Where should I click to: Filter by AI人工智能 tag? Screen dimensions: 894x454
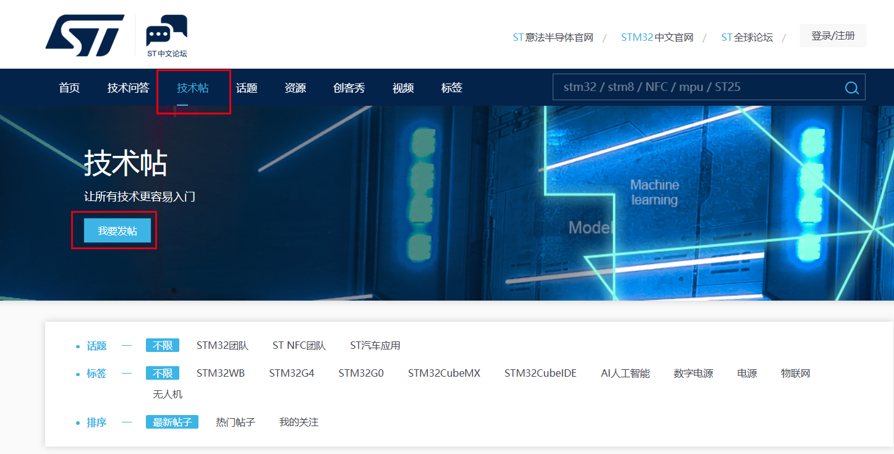(625, 374)
